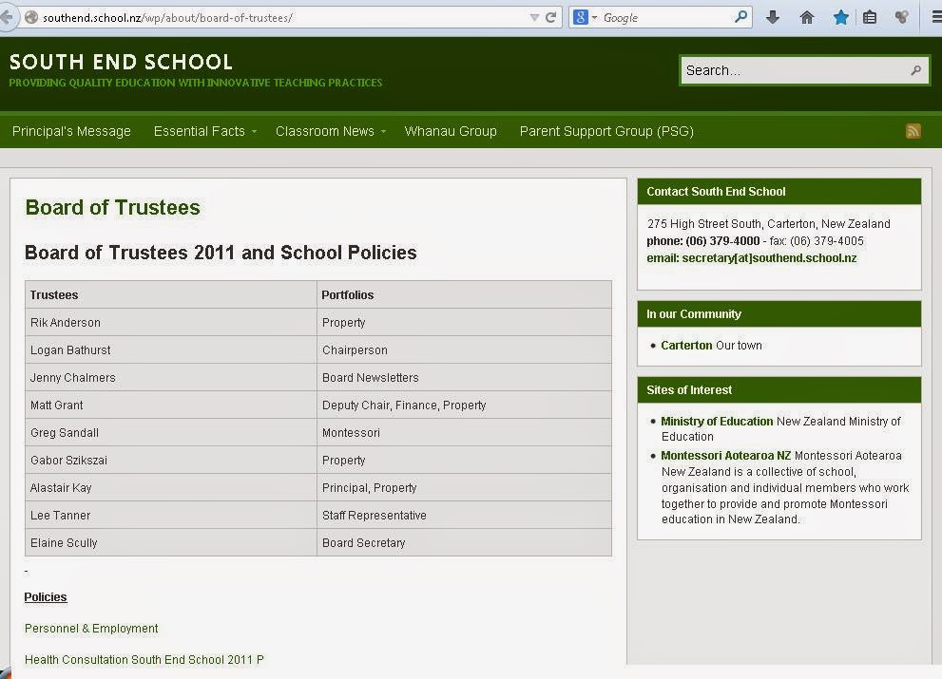
Task: Select the Elaine Scully table cell
Action: [170, 542]
